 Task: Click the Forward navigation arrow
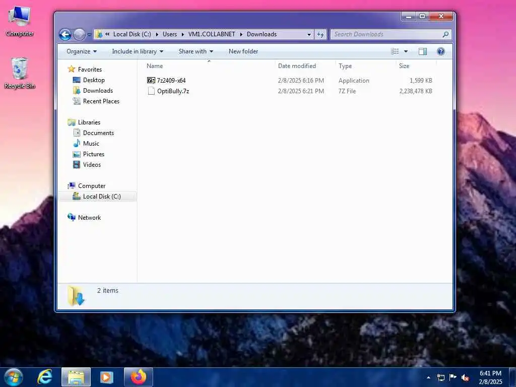79,34
